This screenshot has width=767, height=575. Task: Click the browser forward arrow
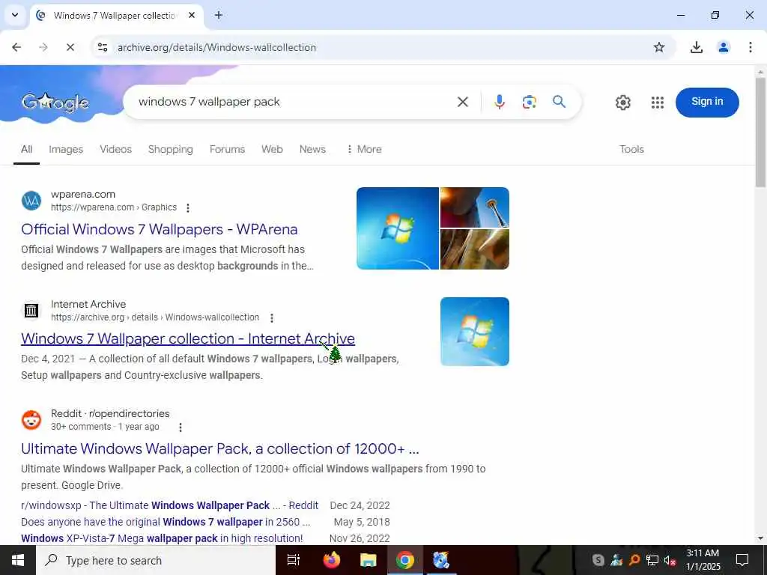[43, 47]
